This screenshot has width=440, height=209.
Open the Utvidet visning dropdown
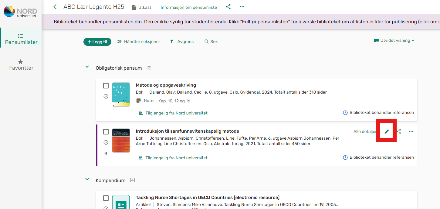click(394, 41)
